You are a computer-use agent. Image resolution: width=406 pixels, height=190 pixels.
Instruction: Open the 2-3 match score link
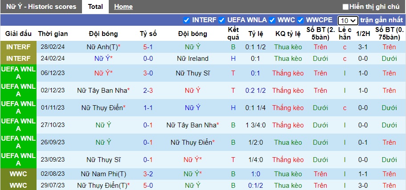(148, 91)
